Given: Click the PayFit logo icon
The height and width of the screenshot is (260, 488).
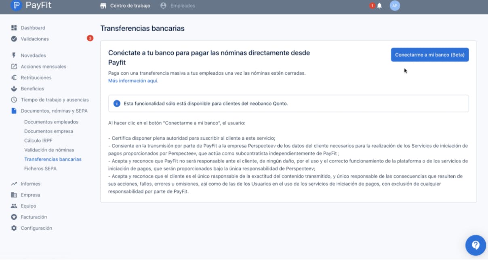Looking at the screenshot, I should tap(16, 6).
